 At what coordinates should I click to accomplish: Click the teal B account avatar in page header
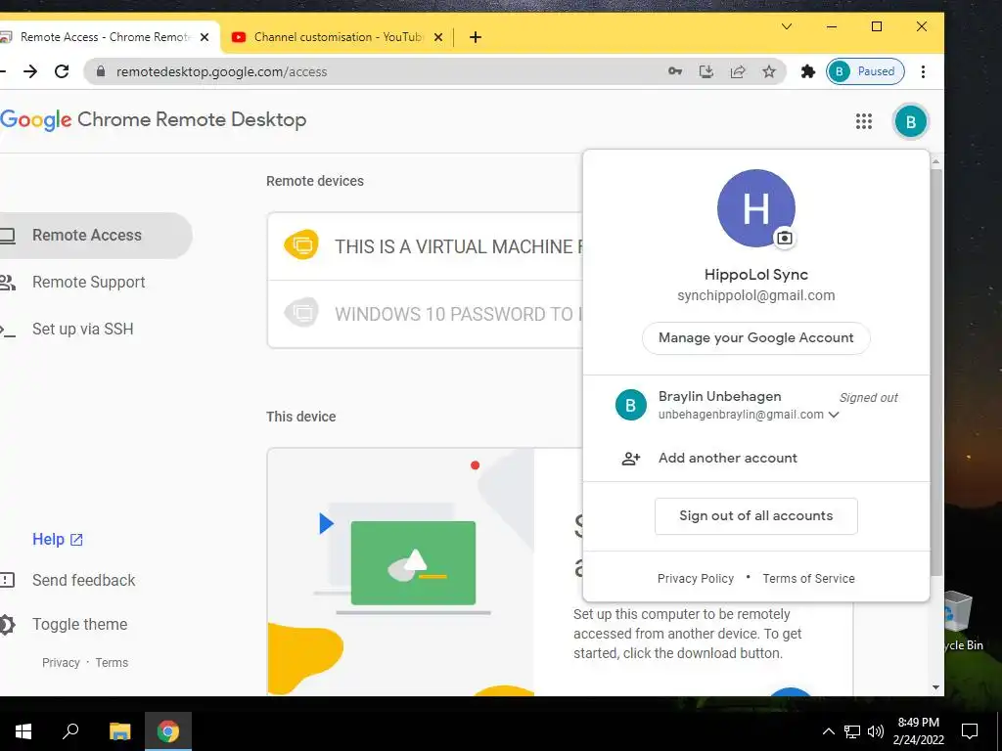[x=911, y=121]
